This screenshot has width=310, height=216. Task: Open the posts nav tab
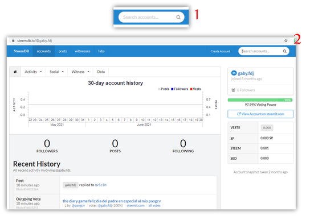click(x=63, y=51)
